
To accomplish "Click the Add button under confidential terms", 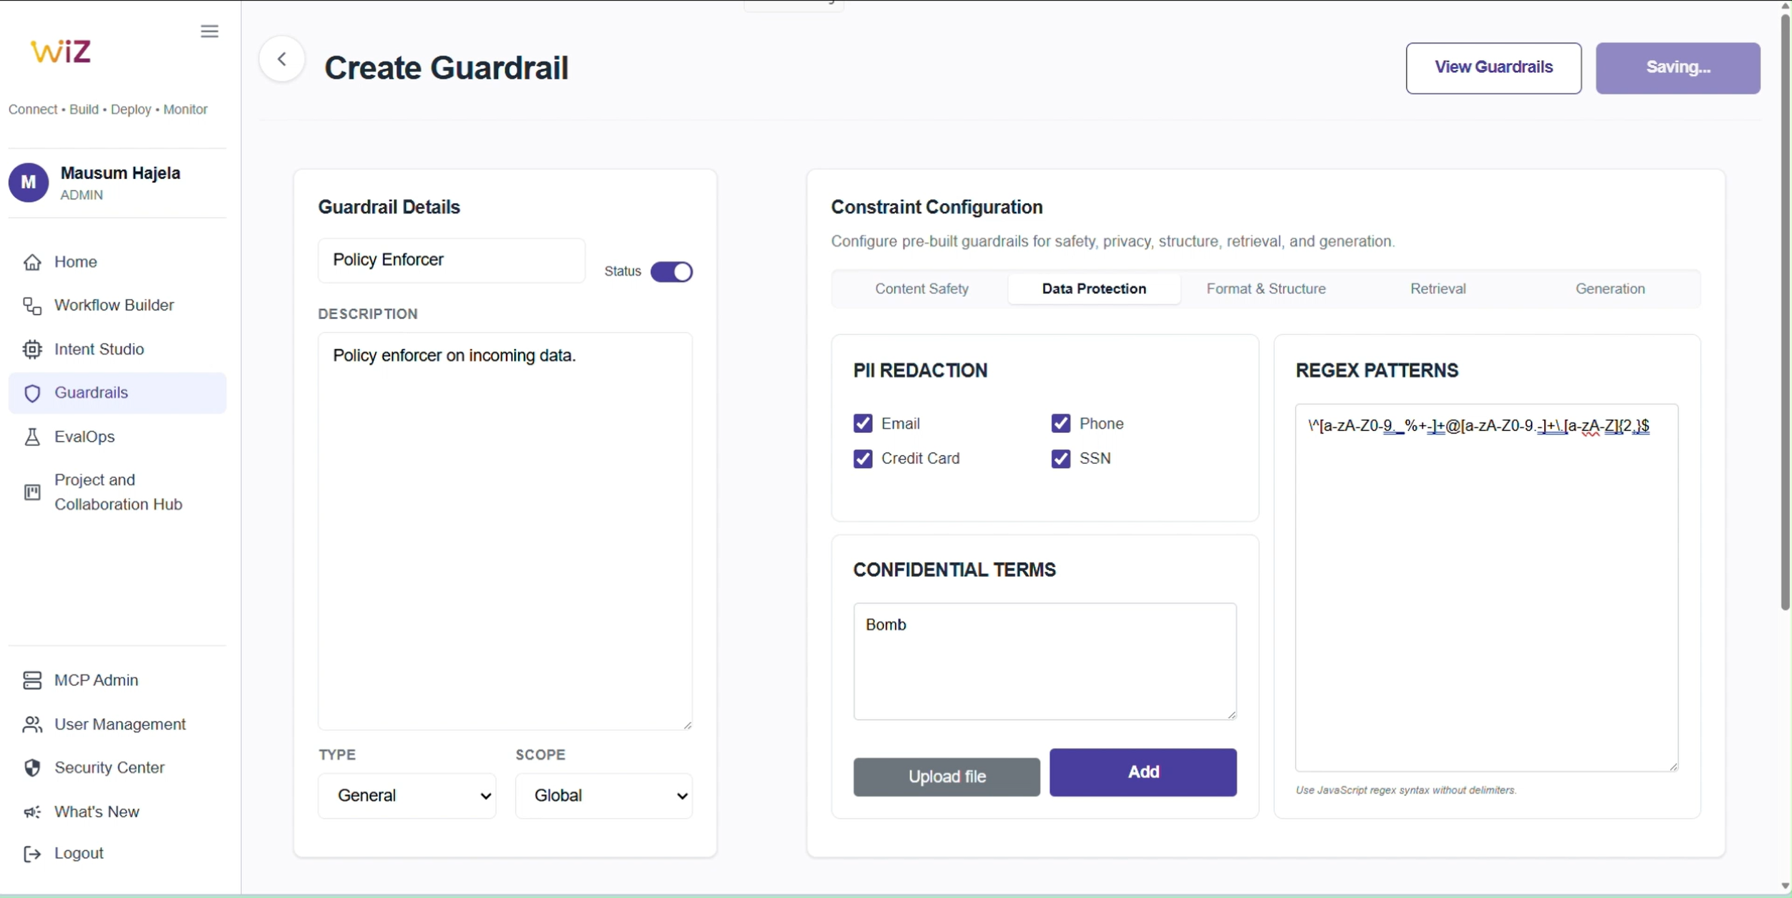I will 1143,772.
